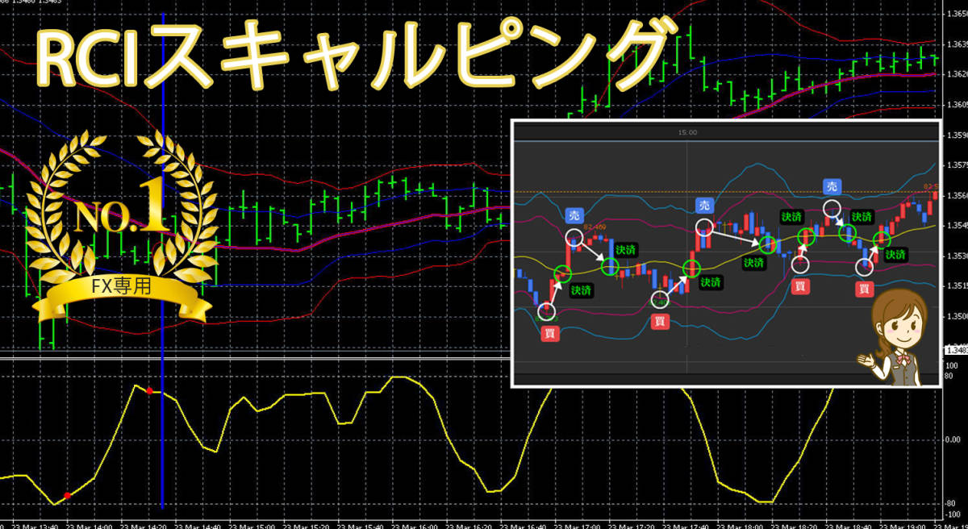
Task: Click the FX専用 ribbon label
Action: (x=120, y=286)
